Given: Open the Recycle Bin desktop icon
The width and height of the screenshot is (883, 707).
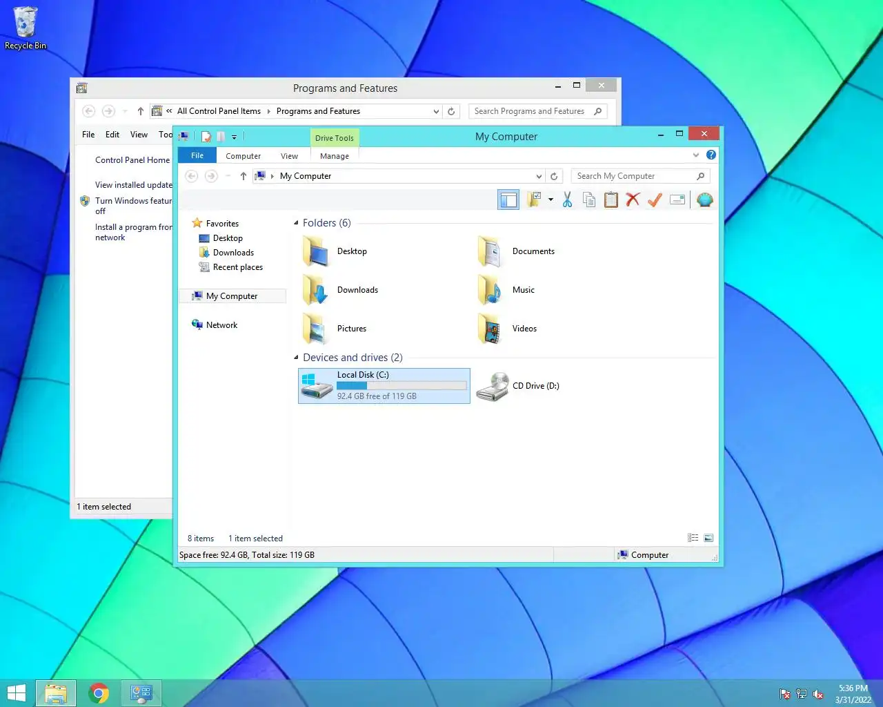Looking at the screenshot, I should click(x=26, y=28).
